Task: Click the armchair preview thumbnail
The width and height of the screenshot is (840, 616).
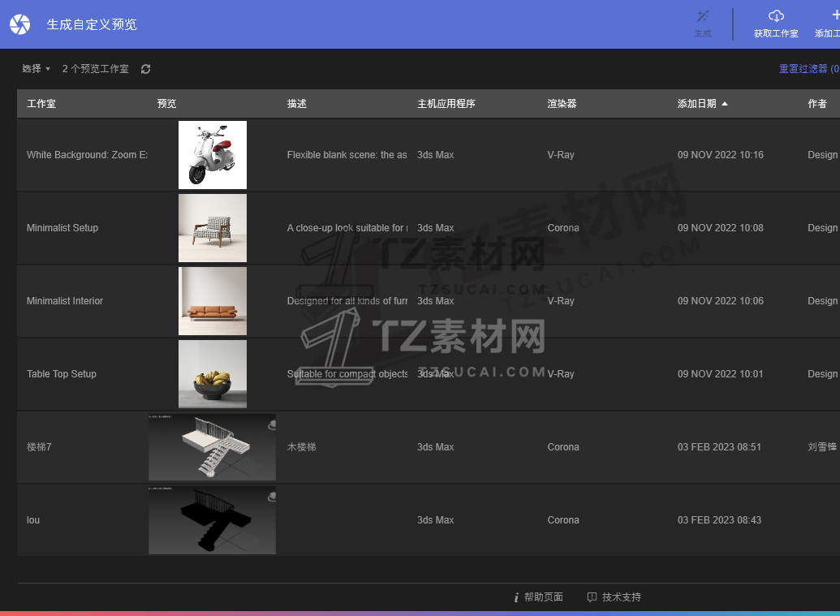Action: point(213,227)
